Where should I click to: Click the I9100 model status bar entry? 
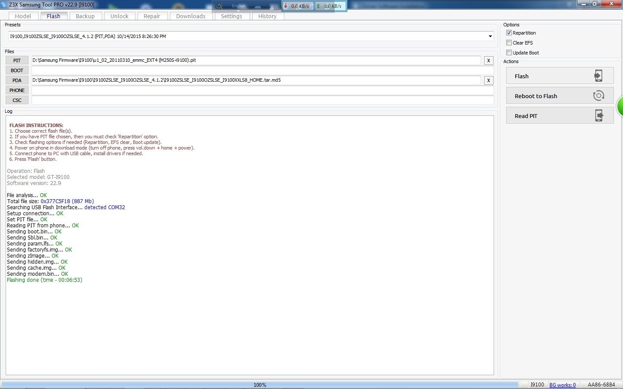[537, 385]
